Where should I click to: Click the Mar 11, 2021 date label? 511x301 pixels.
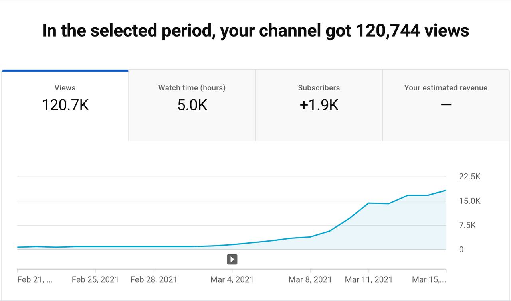[x=369, y=279]
